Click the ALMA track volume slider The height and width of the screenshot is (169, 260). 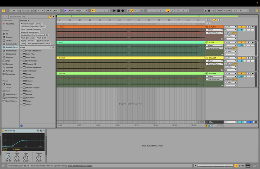click(x=242, y=30)
